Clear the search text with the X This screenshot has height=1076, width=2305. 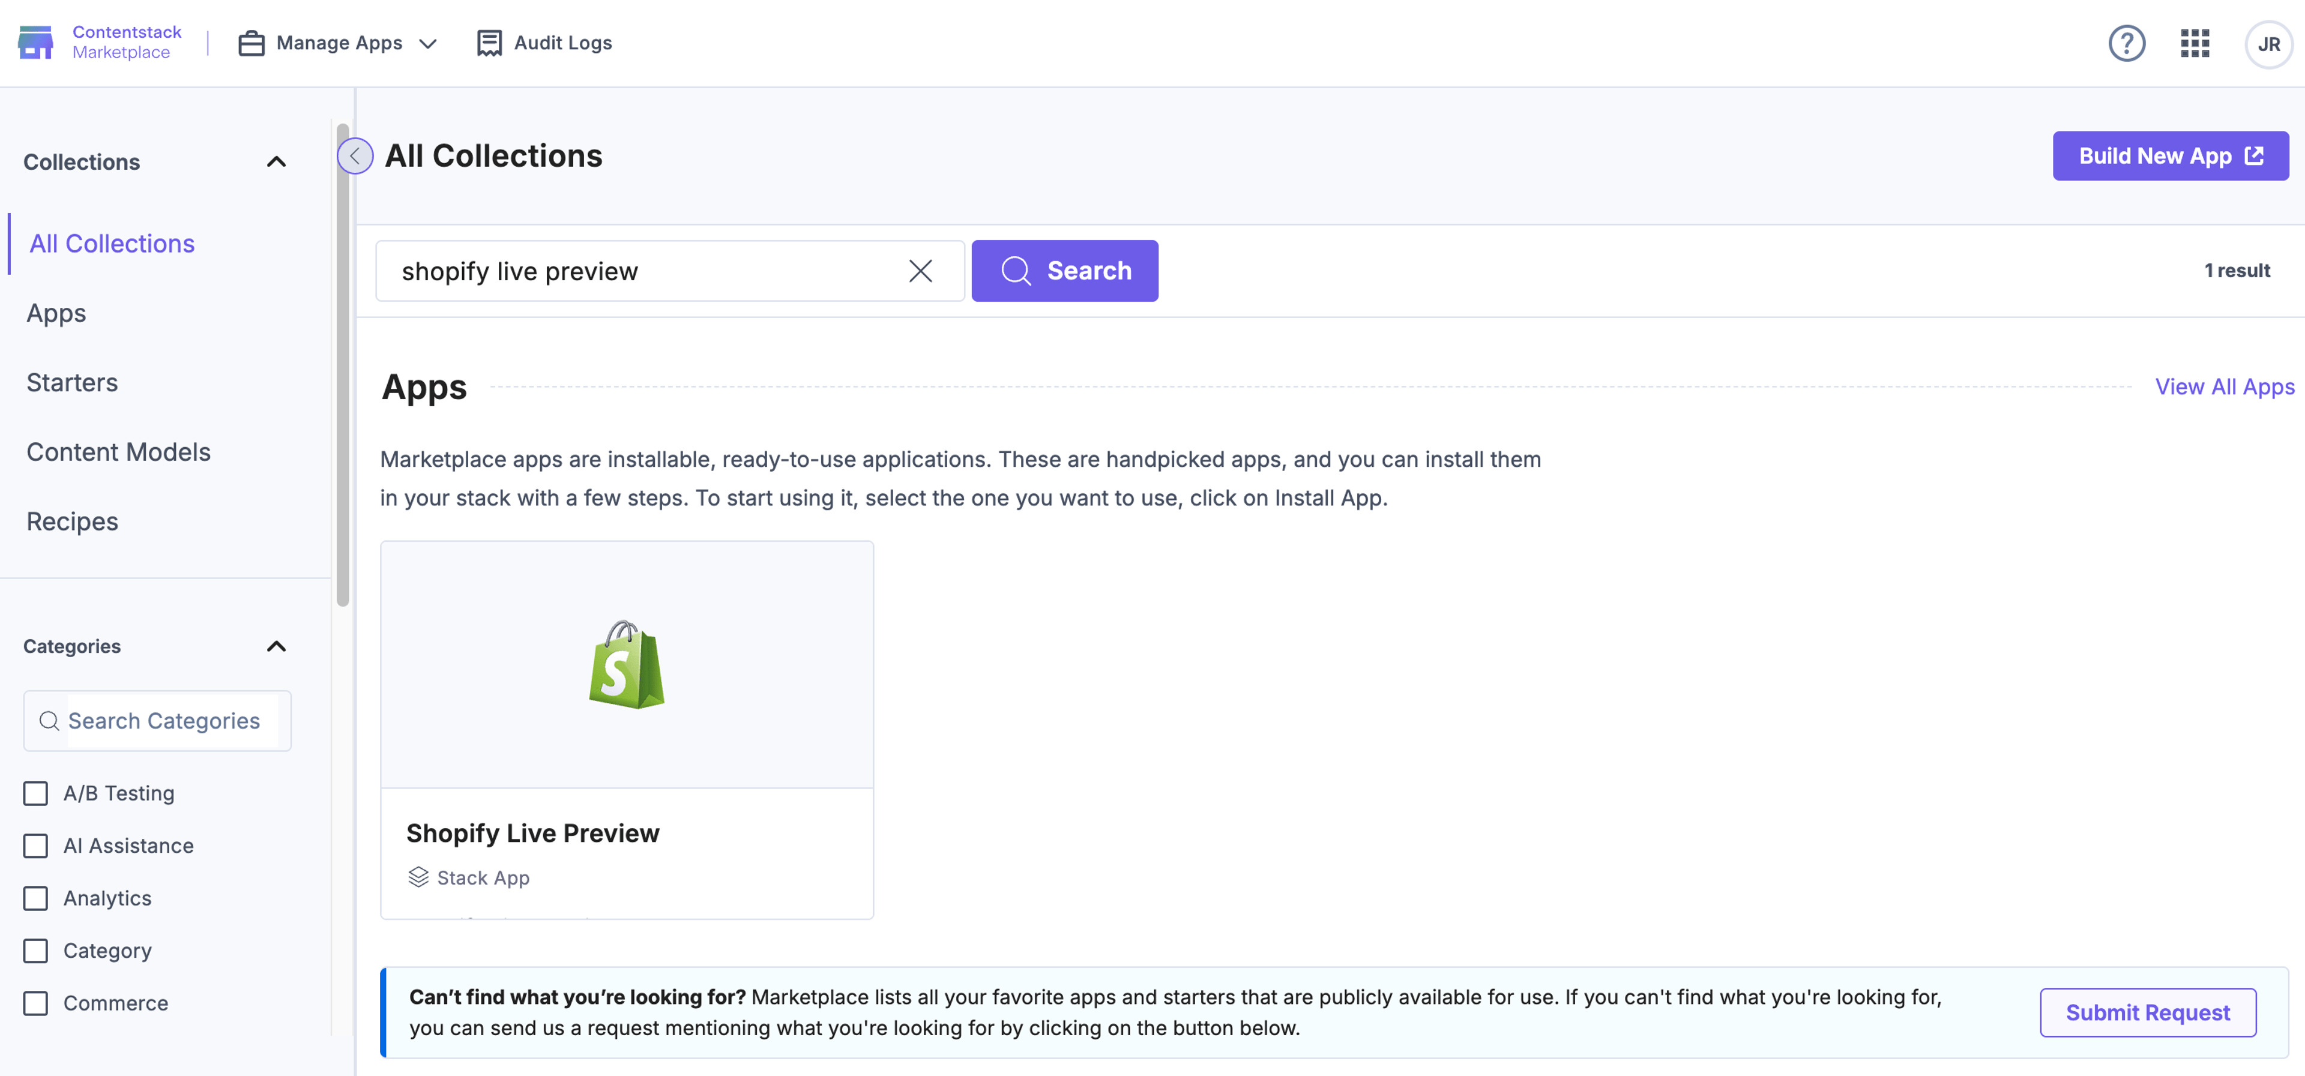tap(921, 271)
